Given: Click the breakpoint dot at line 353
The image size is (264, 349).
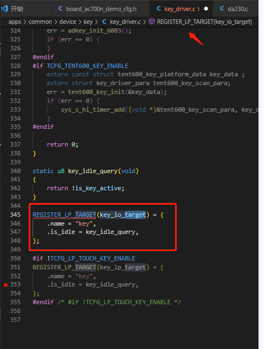Looking at the screenshot, I should coord(6,285).
